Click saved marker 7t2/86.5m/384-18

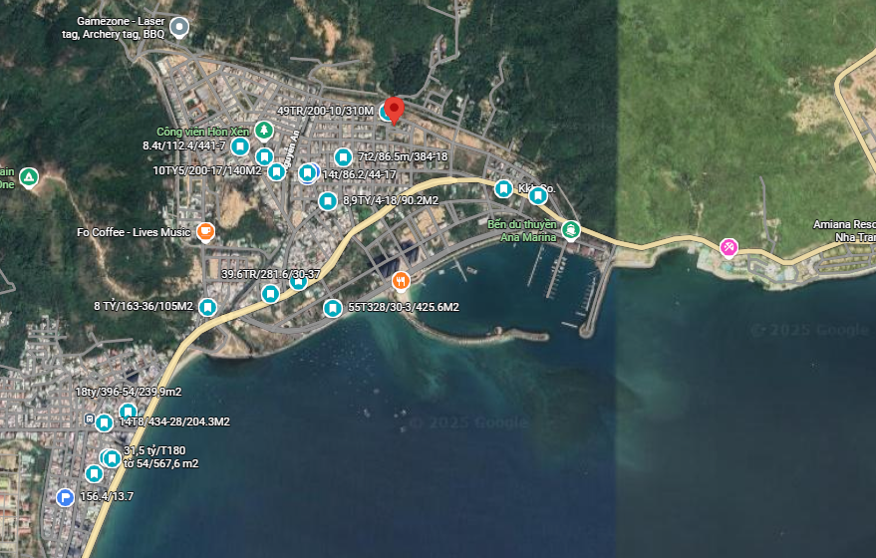pos(343,157)
